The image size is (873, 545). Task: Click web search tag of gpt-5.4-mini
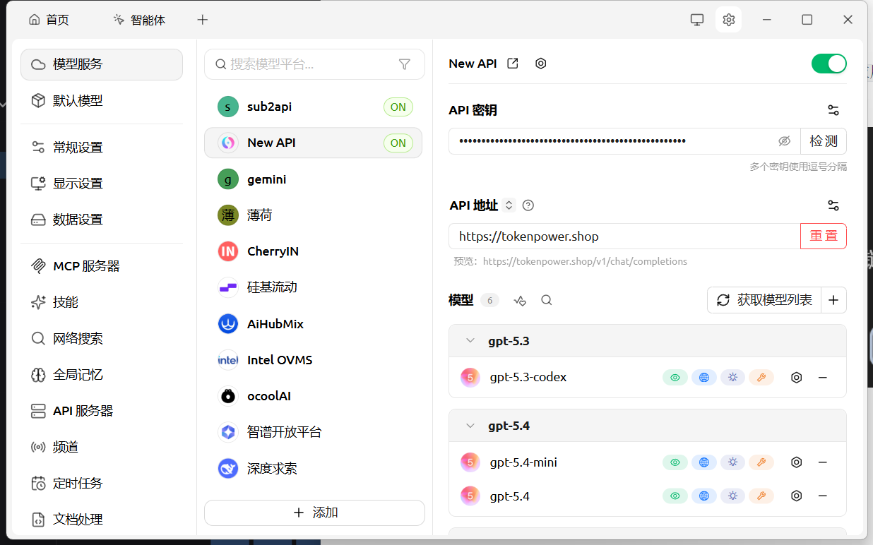(x=704, y=462)
